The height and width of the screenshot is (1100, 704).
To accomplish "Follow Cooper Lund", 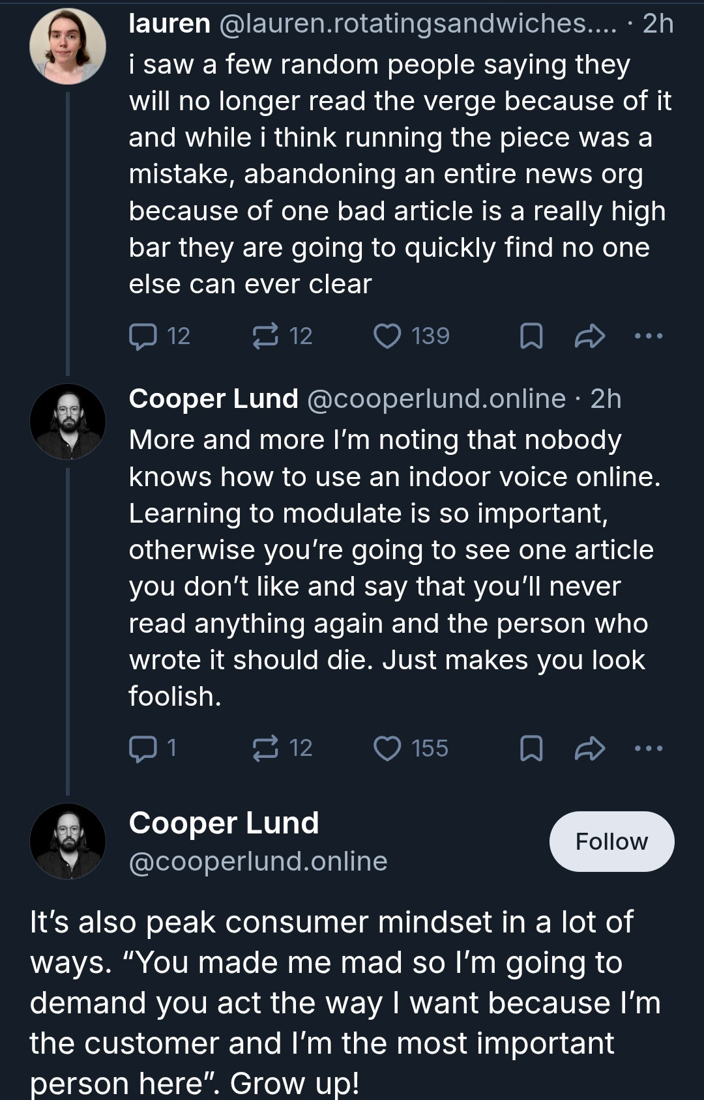I will pyautogui.click(x=611, y=841).
